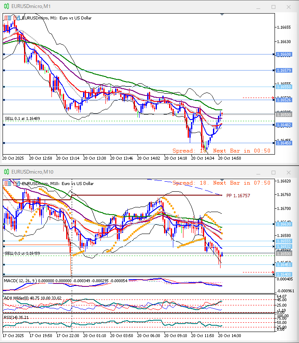Close the EURUSDmicro,M10 chart window

pyautogui.click(x=288, y=172)
